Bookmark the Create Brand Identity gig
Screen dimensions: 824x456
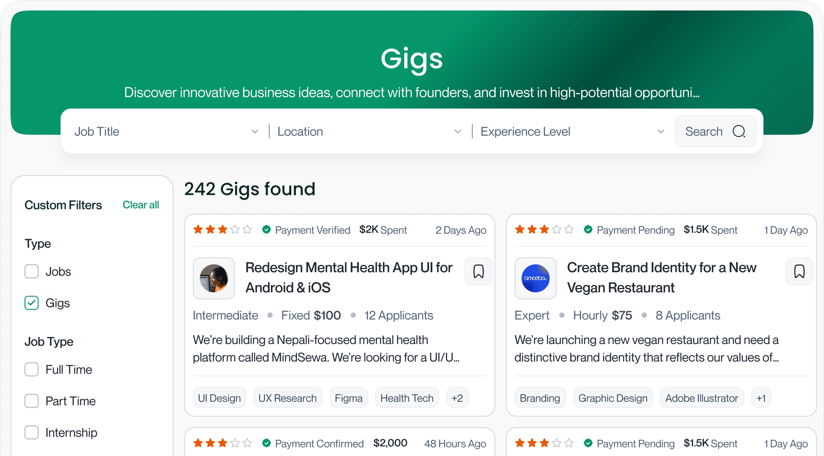click(x=799, y=272)
